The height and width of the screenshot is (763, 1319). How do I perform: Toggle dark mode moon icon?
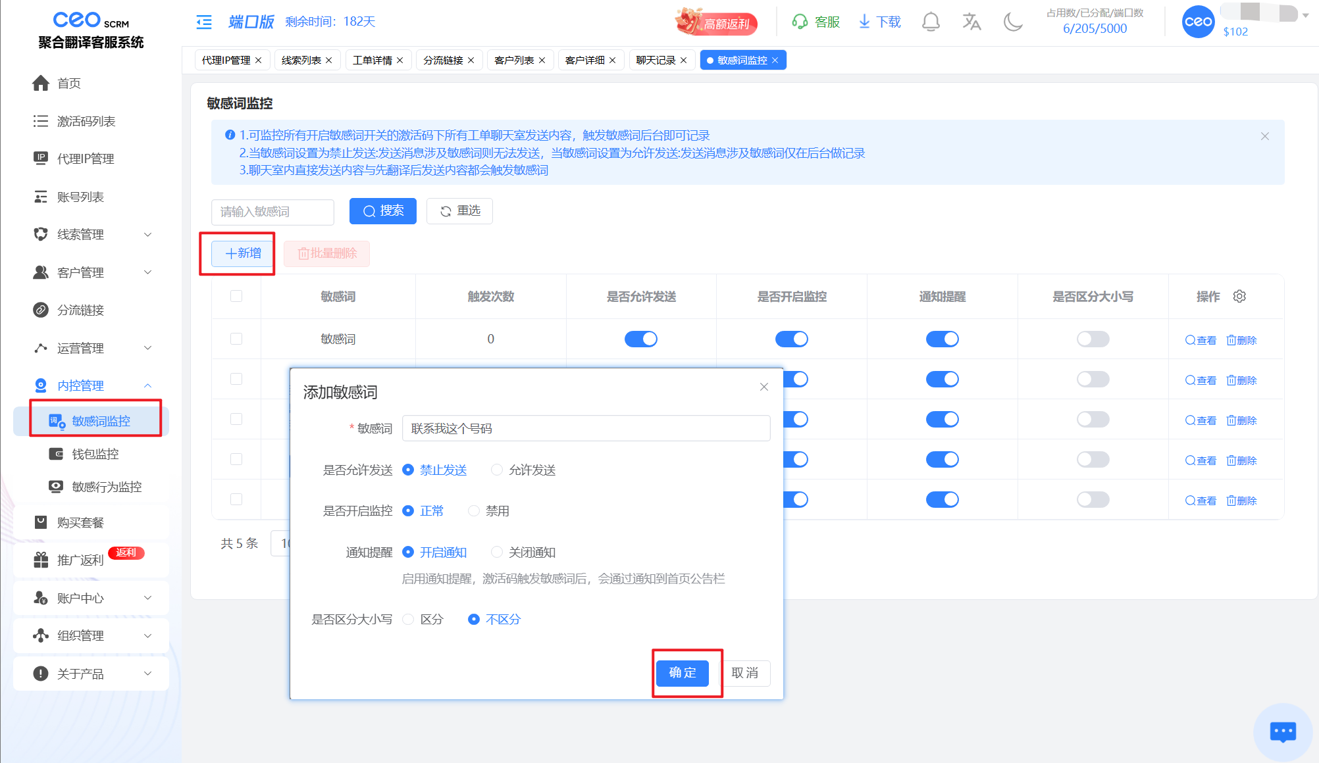tap(1012, 22)
